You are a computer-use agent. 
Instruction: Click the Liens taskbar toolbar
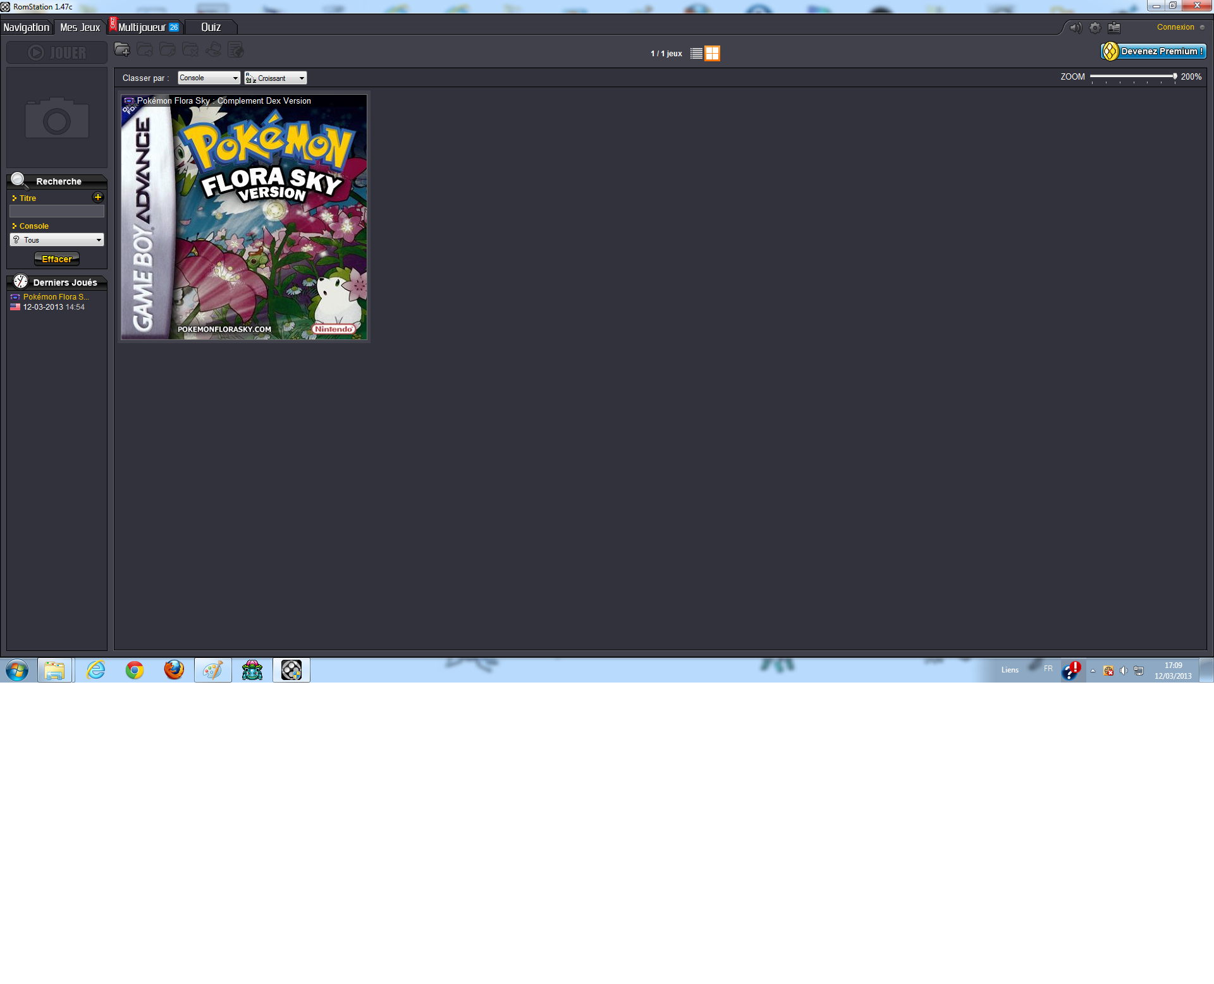(1010, 670)
